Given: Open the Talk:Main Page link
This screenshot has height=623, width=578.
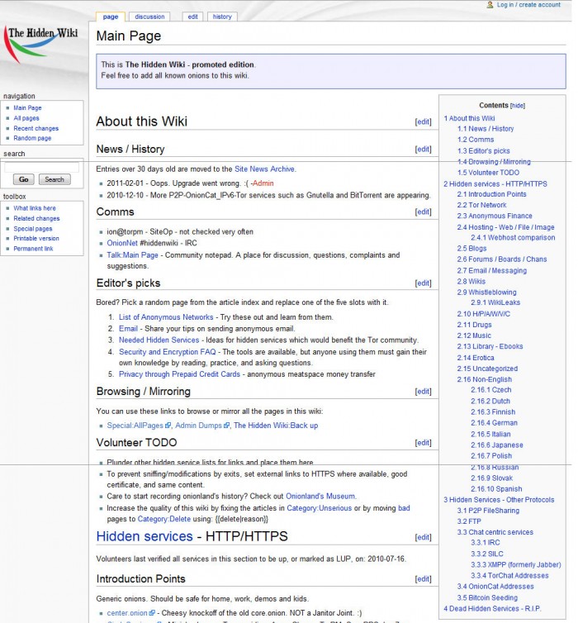Looking at the screenshot, I should click(132, 255).
